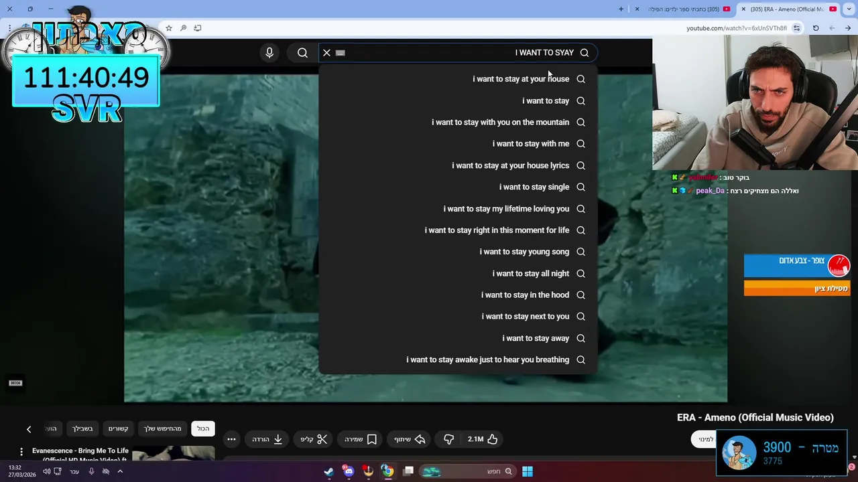Clear the search query with the X icon
This screenshot has height=482, width=858.
pos(326,53)
